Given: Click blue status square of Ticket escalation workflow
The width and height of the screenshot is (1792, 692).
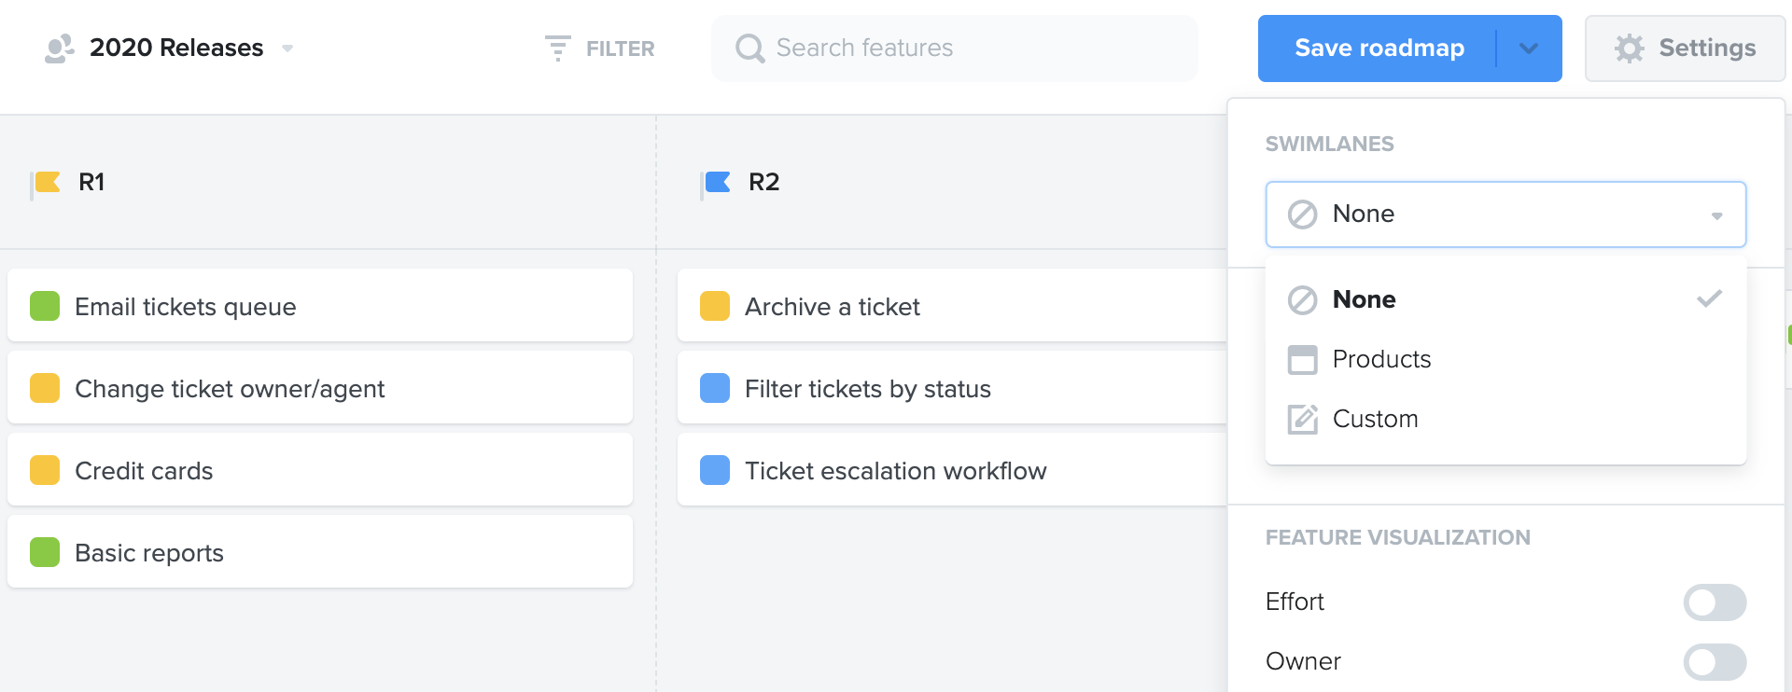Looking at the screenshot, I should [x=715, y=470].
